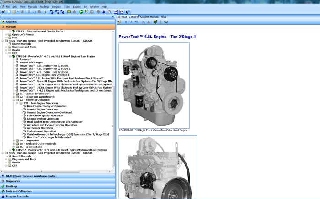The image size is (320, 199).
Task: Click the info 'i' document icon
Action: click(161, 22)
